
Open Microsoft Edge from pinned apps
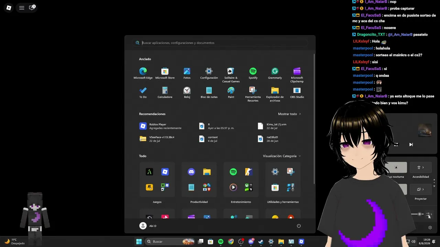pyautogui.click(x=143, y=73)
